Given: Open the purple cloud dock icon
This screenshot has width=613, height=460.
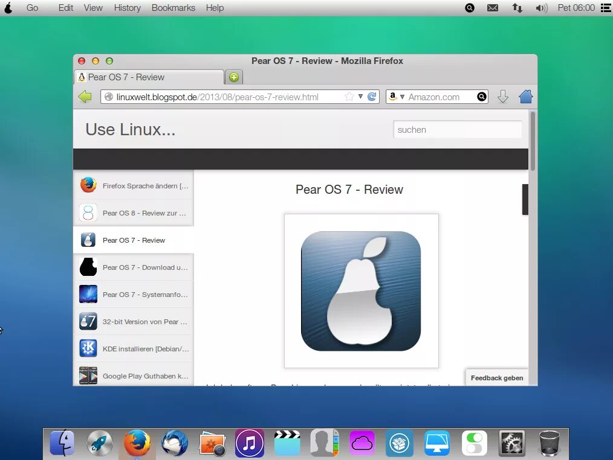Looking at the screenshot, I should tap(362, 443).
